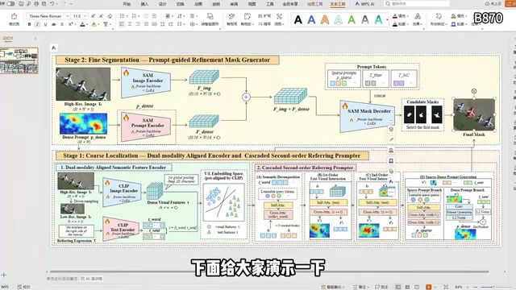Click the font color red A swatch

(x=82, y=24)
